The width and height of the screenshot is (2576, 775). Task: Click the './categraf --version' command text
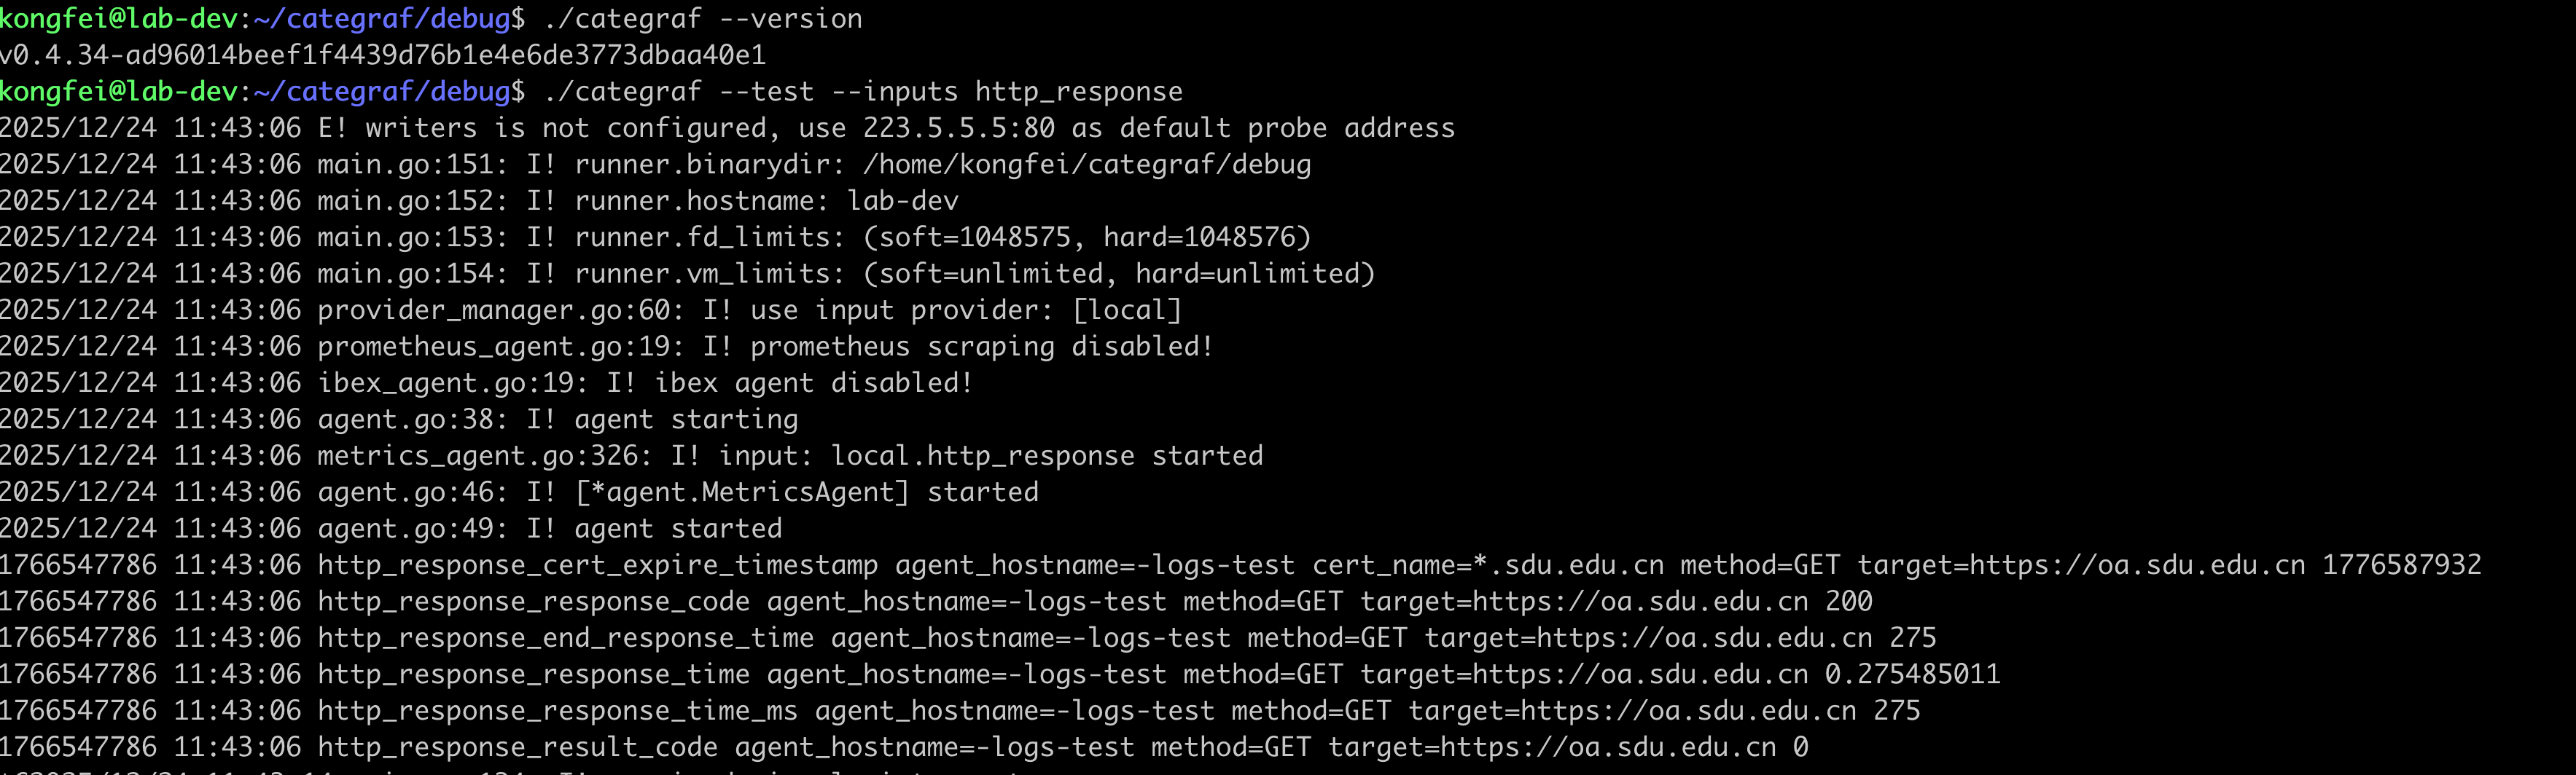click(702, 19)
